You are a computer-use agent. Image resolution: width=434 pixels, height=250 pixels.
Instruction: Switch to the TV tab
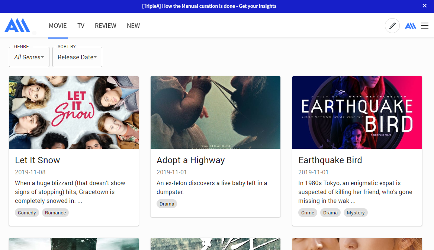(x=81, y=26)
